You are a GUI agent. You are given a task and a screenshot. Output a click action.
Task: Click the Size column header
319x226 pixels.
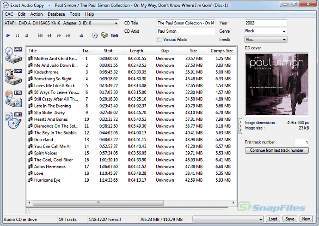(x=193, y=51)
